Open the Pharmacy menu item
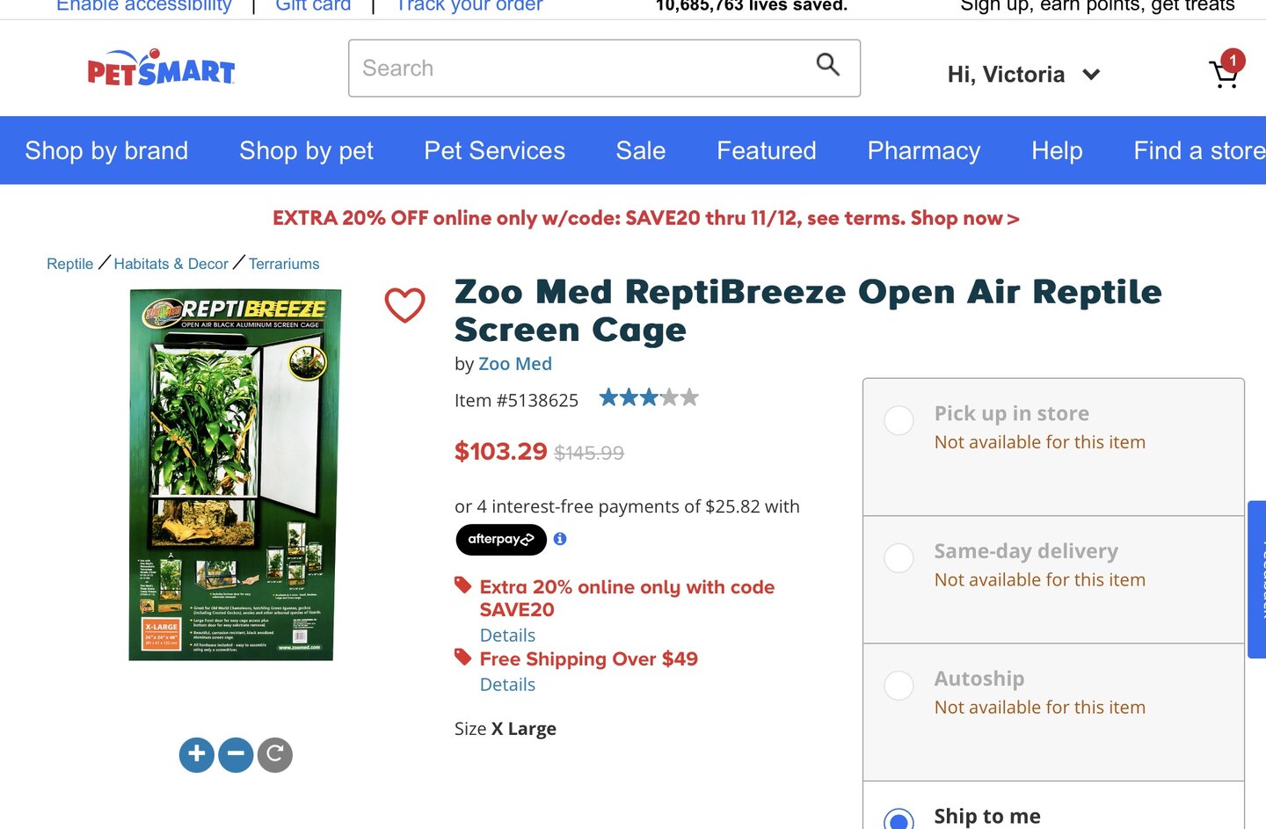 tap(923, 150)
